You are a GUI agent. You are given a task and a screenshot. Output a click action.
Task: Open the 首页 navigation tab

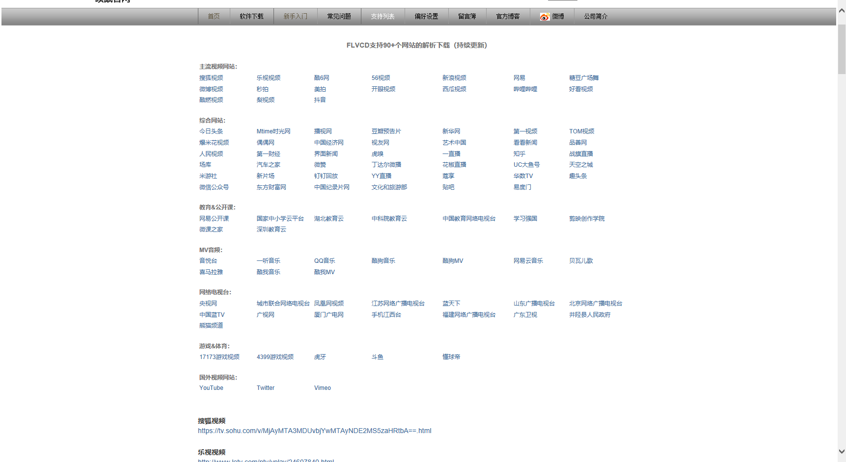[x=214, y=17]
